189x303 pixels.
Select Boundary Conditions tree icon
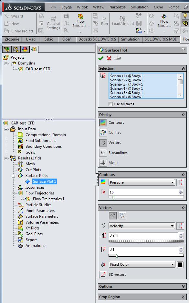point(20,146)
